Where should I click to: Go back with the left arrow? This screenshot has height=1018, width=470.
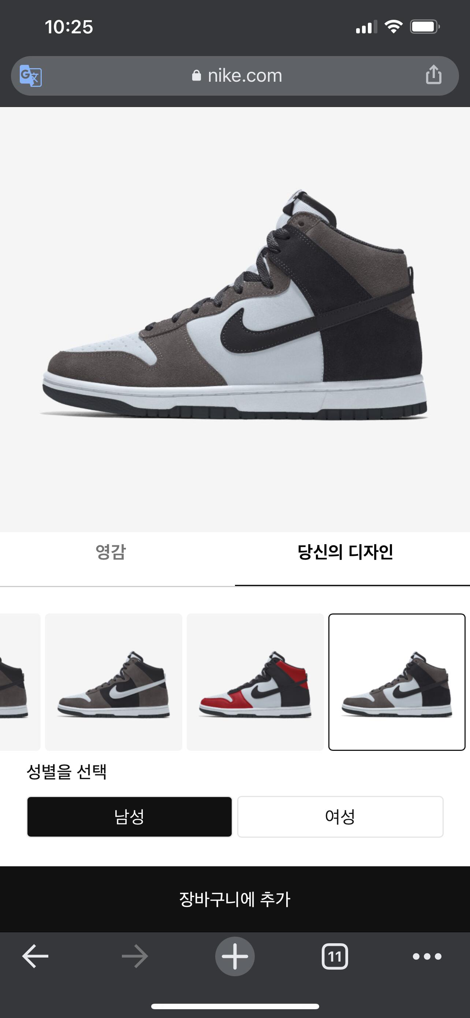tap(35, 956)
